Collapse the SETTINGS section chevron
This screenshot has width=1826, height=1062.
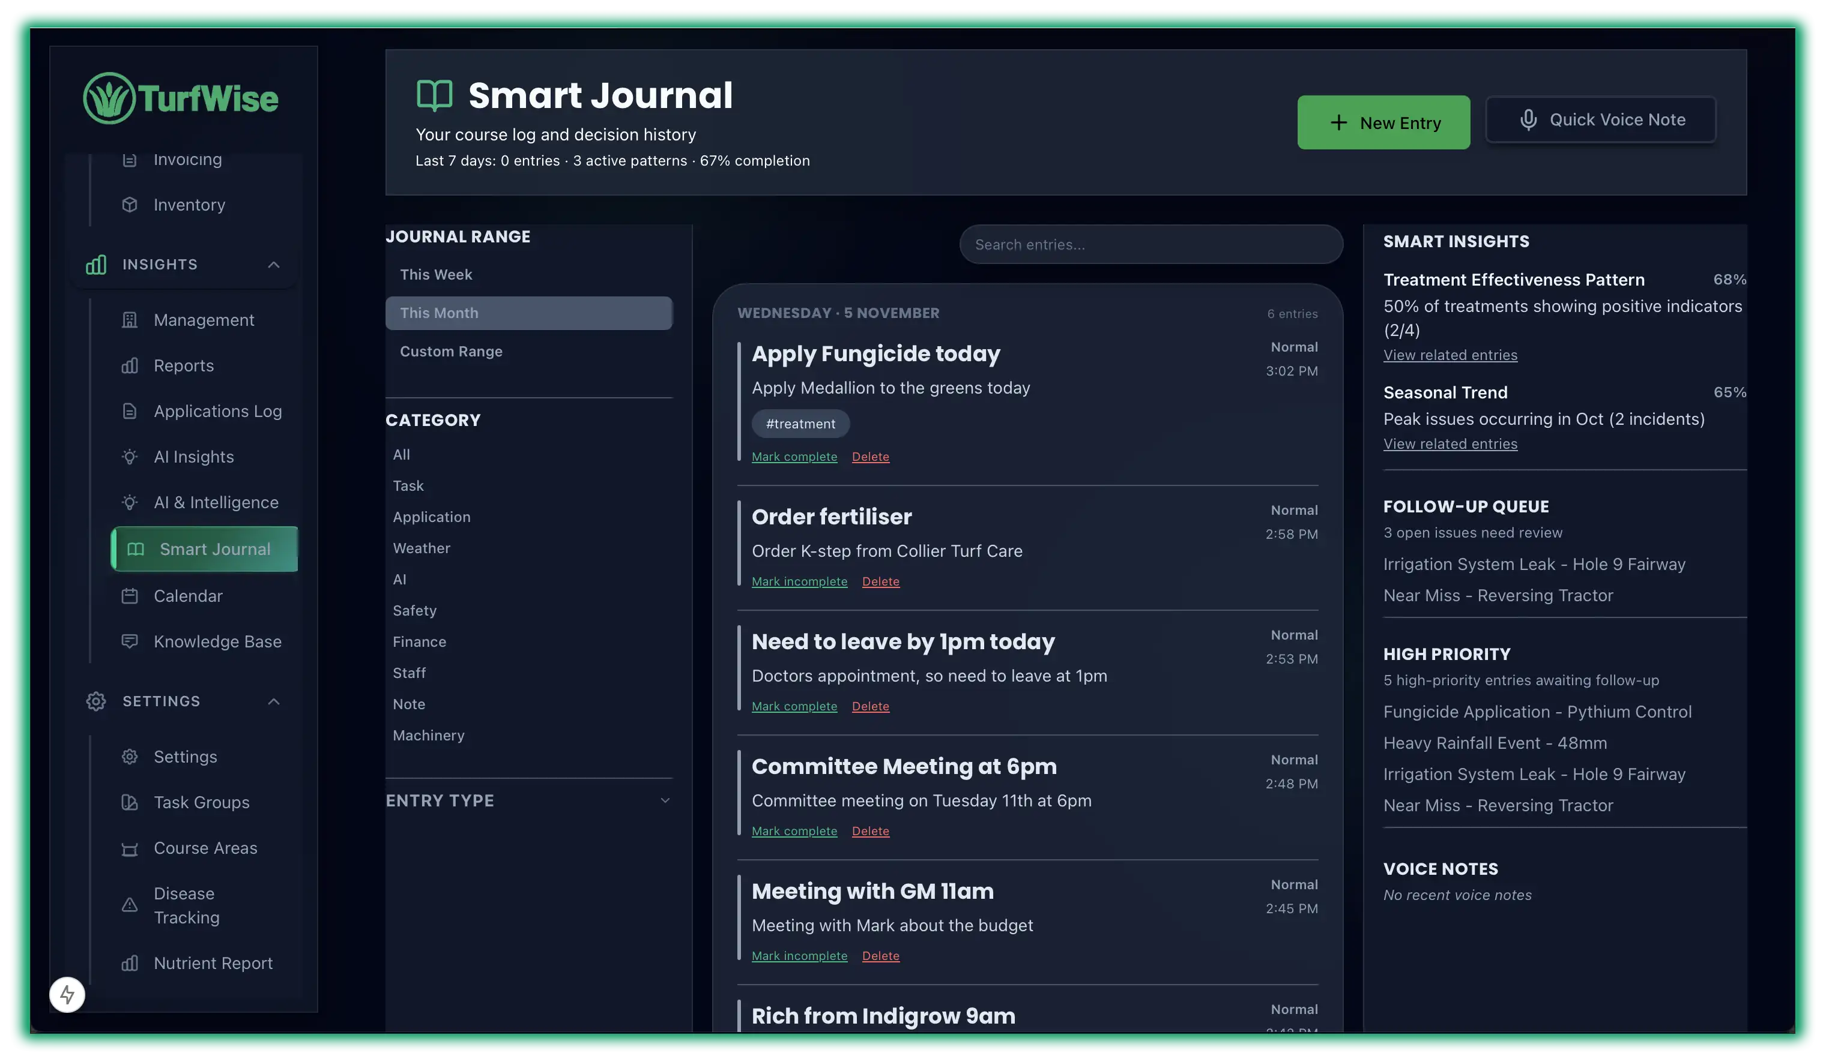[274, 701]
